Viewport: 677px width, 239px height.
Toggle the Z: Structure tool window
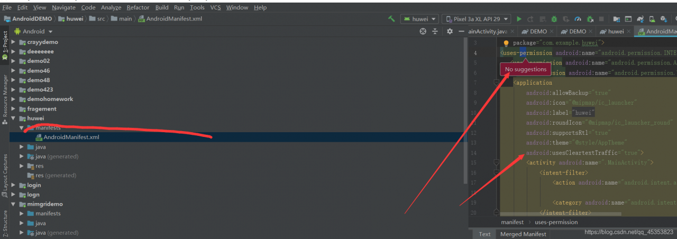(5, 224)
